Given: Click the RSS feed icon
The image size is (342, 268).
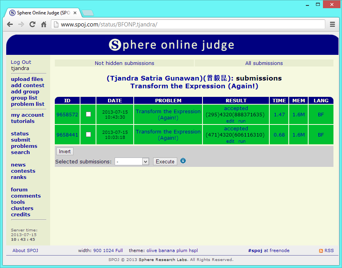Looking at the screenshot, I should [x=321, y=251].
